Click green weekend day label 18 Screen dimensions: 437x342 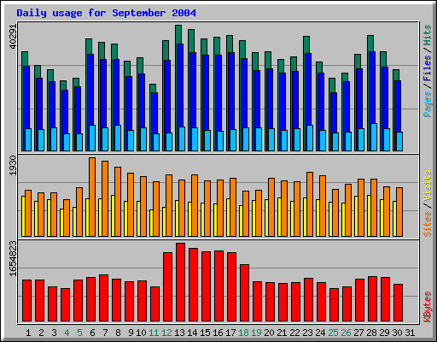click(243, 333)
